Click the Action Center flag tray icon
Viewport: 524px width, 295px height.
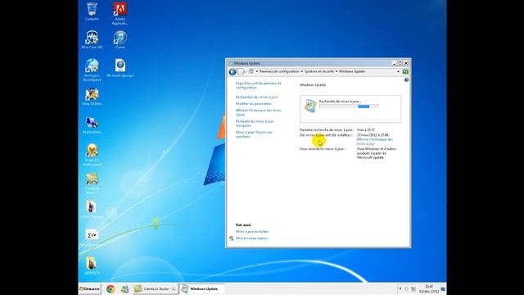[406, 288]
